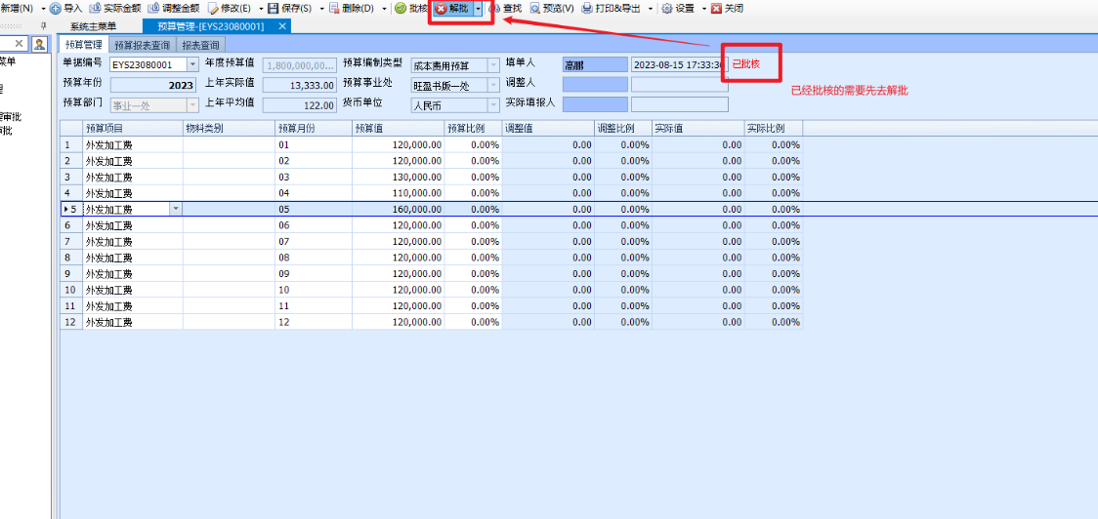Click the 物料类别 column header
This screenshot has height=519, width=1098.
tap(229, 129)
